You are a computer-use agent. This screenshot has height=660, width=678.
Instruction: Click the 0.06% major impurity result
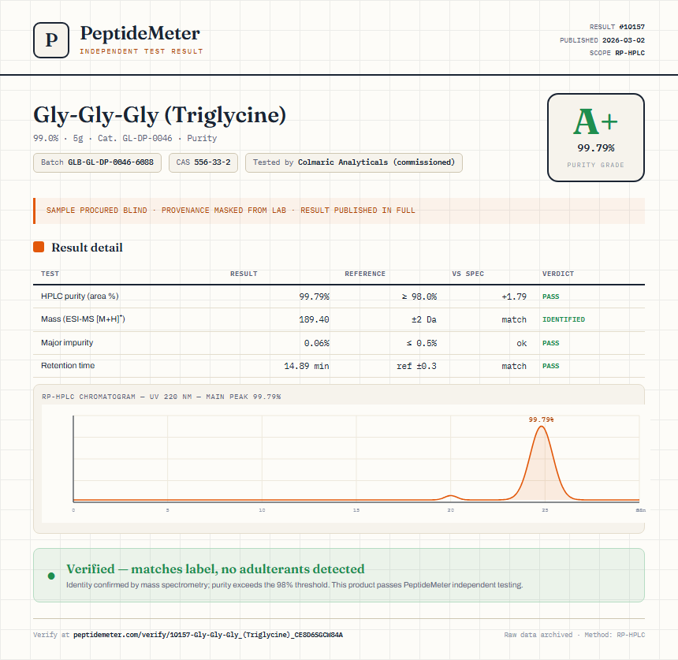(316, 344)
